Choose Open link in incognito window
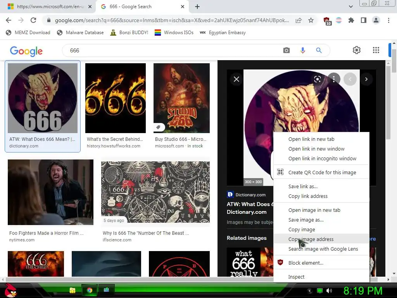 click(x=321, y=158)
